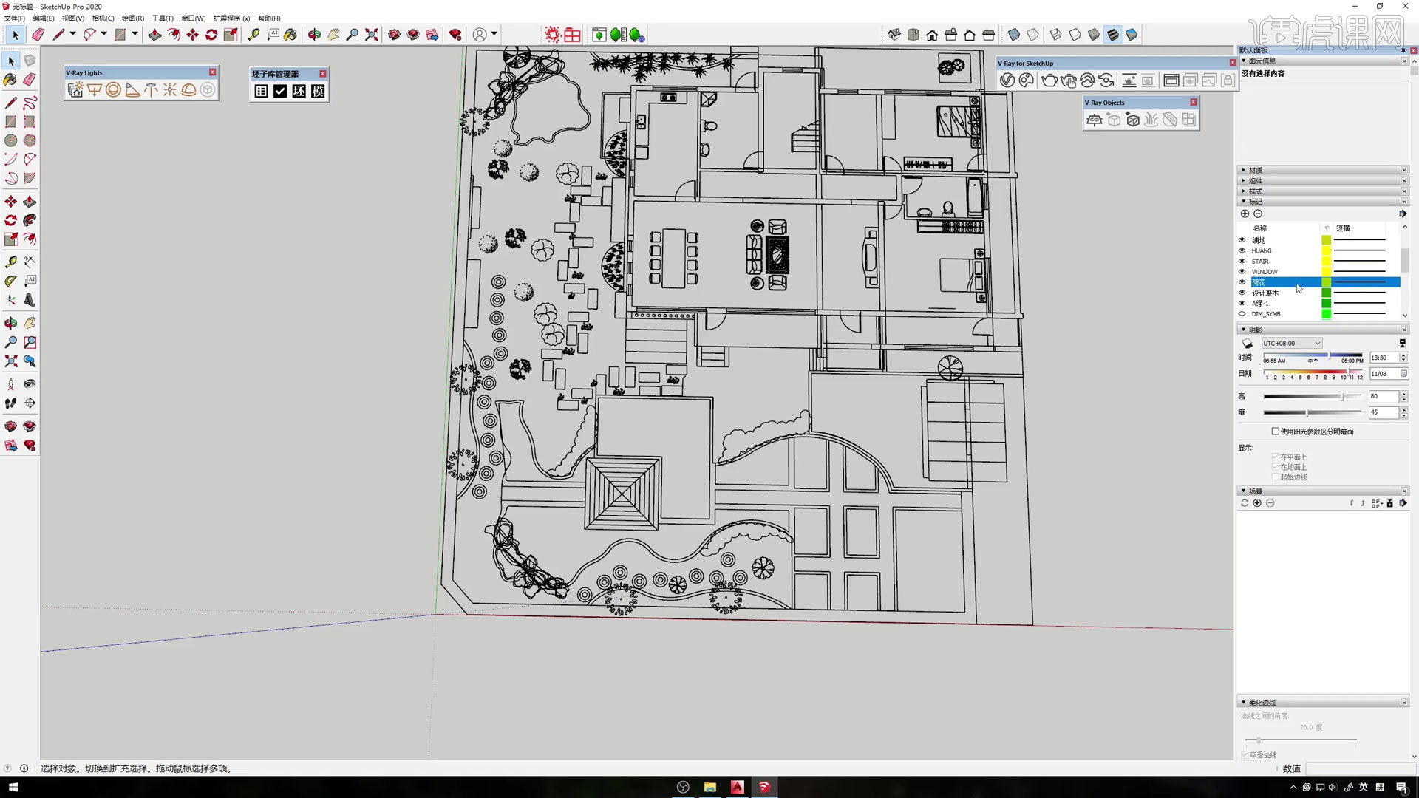1419x798 pixels.
Task: Open the 扩展程序 menu
Action: (x=231, y=18)
